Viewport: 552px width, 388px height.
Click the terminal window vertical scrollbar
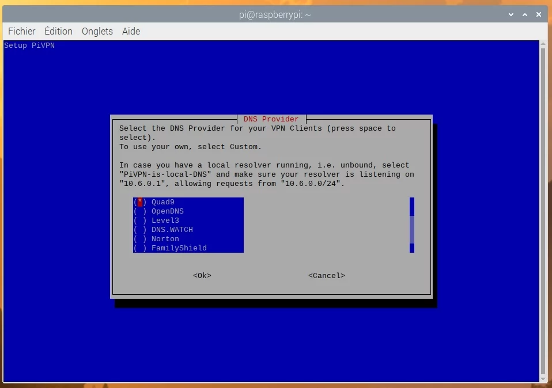(543, 211)
